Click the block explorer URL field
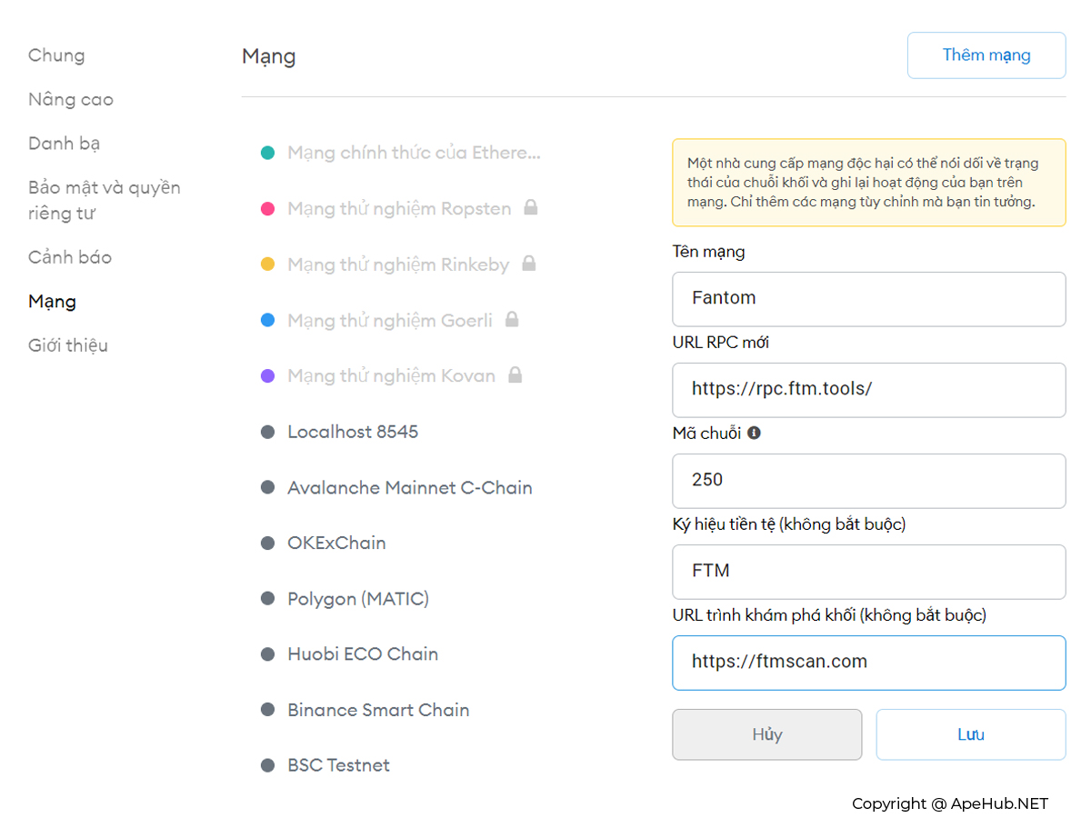 (868, 663)
